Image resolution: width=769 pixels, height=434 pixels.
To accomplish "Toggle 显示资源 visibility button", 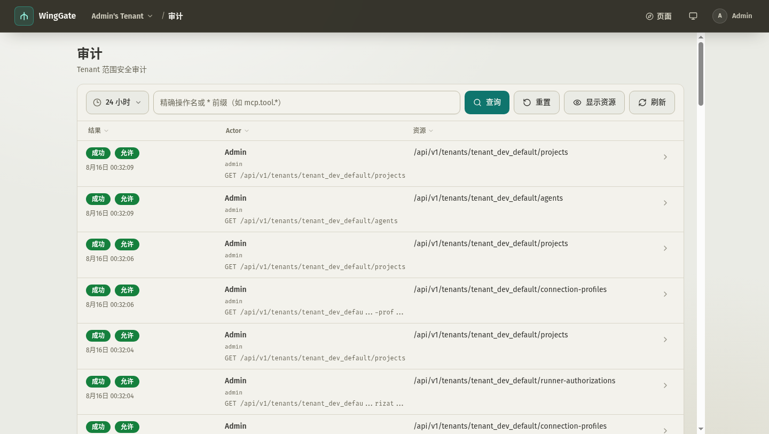I will (x=594, y=102).
